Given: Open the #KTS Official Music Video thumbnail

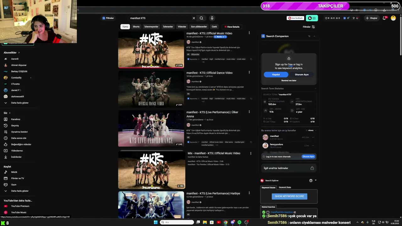Looking at the screenshot, I should [x=151, y=50].
